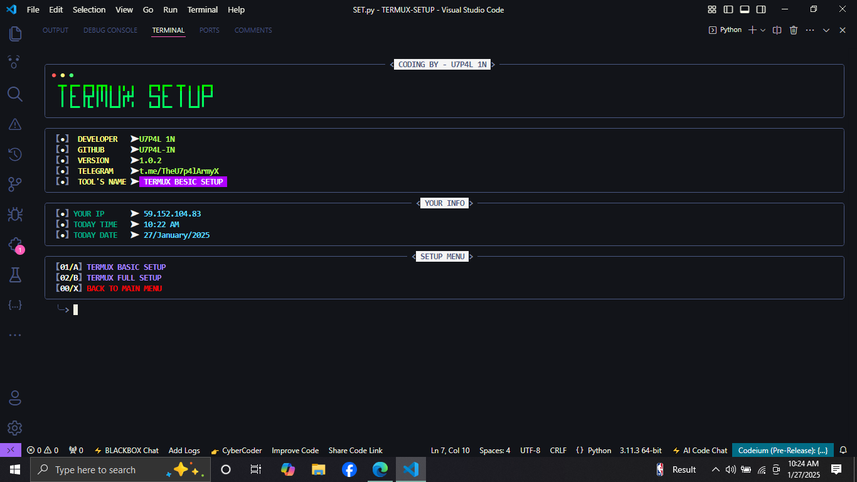
Task: Open the Go menu
Action: click(x=148, y=9)
